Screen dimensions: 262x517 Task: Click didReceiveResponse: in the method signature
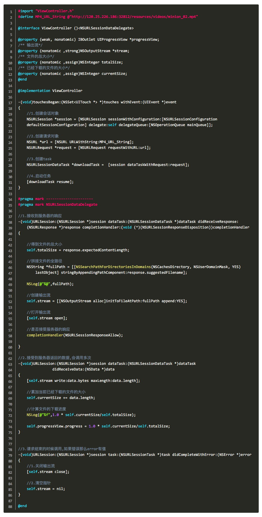pos(218,222)
